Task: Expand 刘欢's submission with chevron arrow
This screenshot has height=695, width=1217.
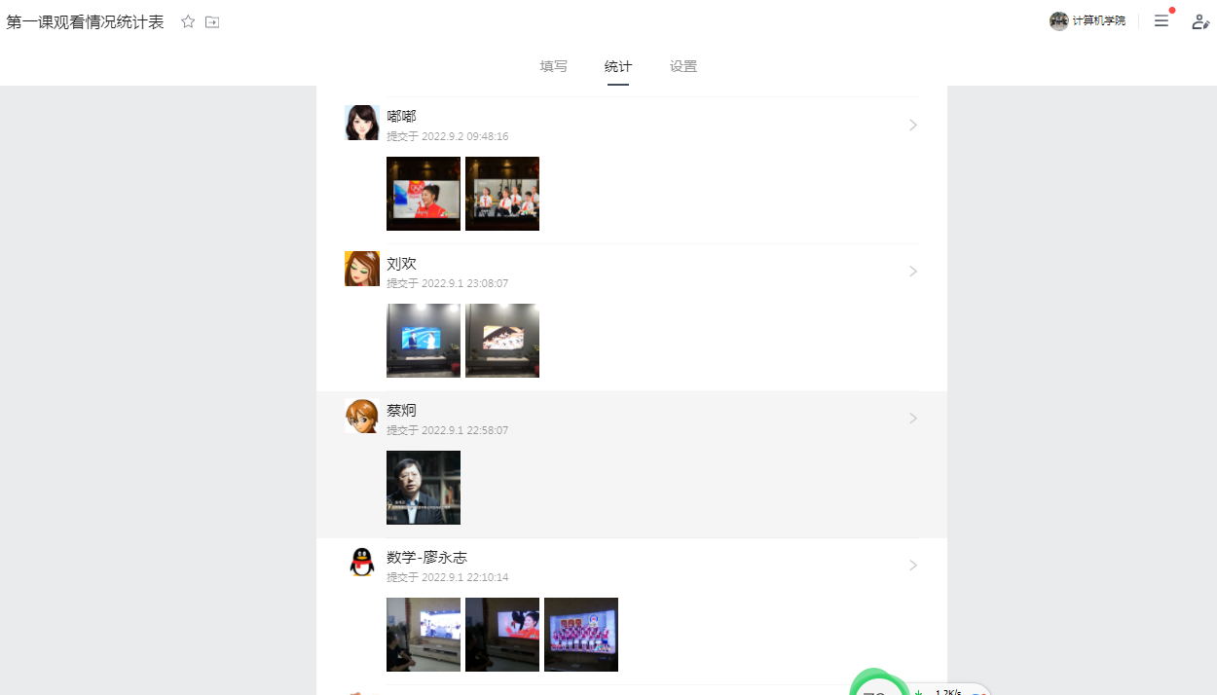Action: [x=913, y=272]
